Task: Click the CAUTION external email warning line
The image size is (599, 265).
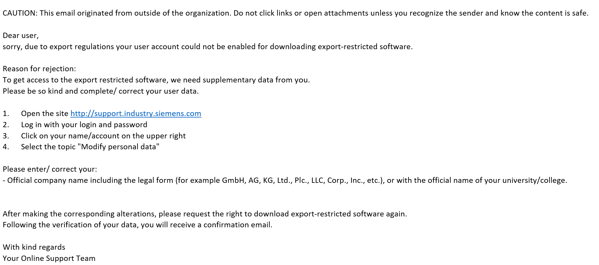Action: (x=295, y=13)
